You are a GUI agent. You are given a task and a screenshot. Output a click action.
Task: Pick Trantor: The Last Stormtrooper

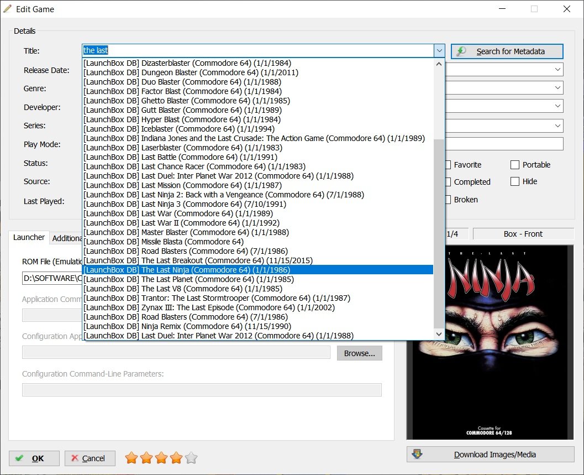click(x=257, y=298)
